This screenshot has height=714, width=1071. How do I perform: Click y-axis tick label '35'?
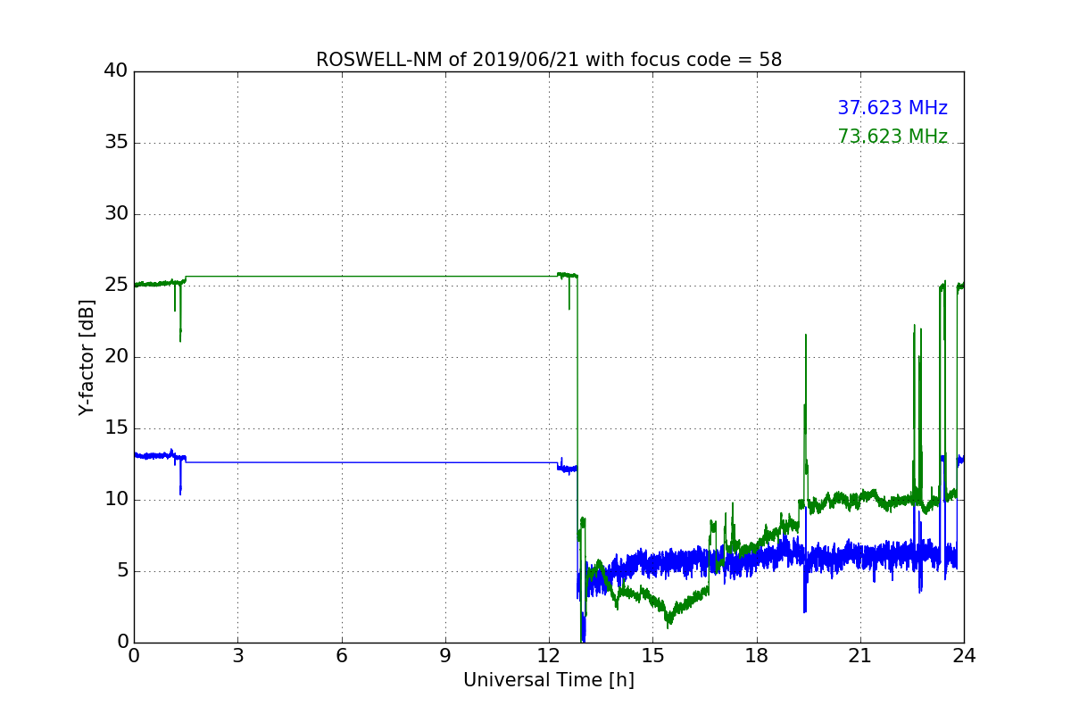[117, 143]
